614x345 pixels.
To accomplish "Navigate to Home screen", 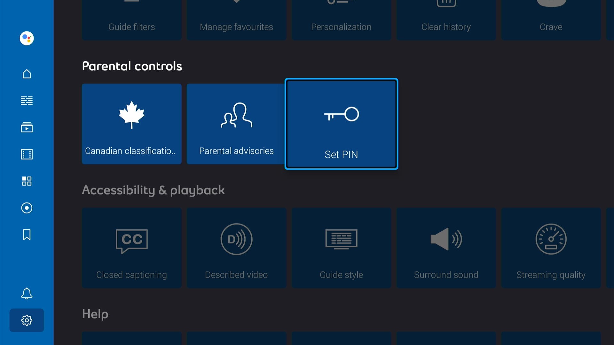I will coord(27,74).
